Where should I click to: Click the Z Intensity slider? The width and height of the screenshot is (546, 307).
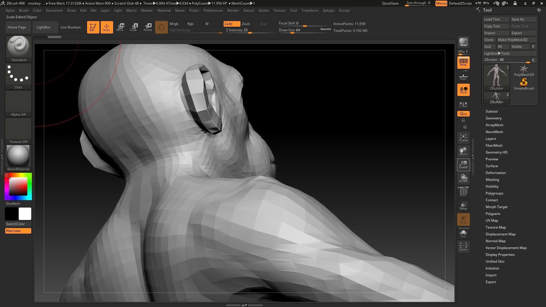click(250, 30)
